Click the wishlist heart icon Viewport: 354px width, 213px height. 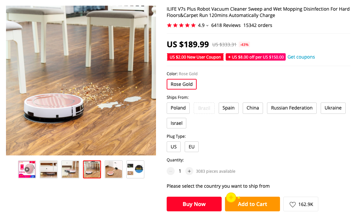(293, 204)
